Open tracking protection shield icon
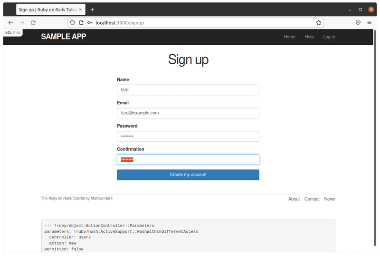The width and height of the screenshot is (380, 256). [73, 22]
